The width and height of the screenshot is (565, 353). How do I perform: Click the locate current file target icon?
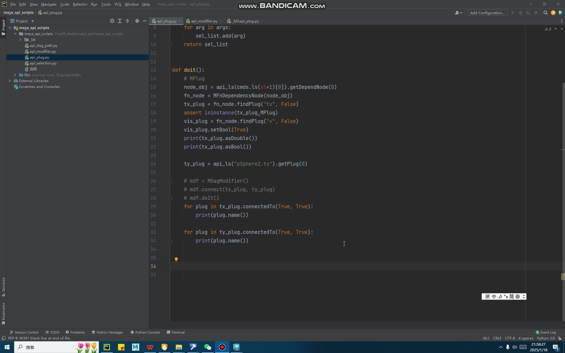pos(112,21)
